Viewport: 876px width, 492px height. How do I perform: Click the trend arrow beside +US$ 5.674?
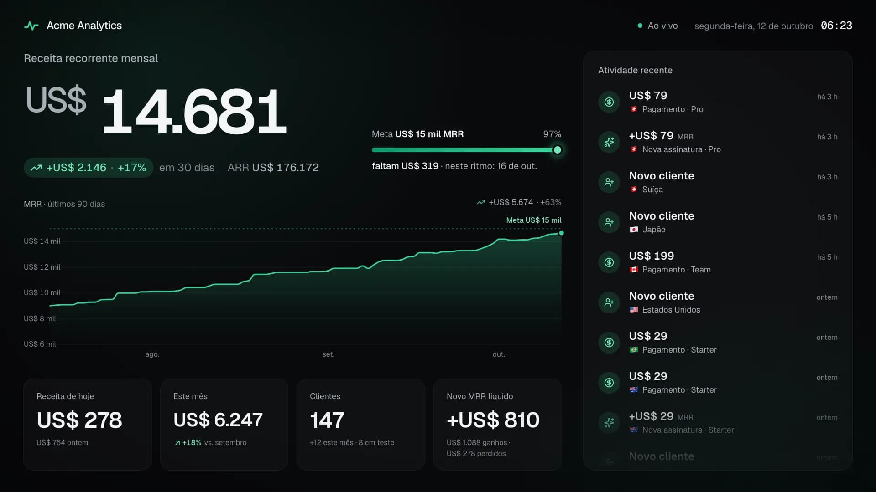pos(481,202)
